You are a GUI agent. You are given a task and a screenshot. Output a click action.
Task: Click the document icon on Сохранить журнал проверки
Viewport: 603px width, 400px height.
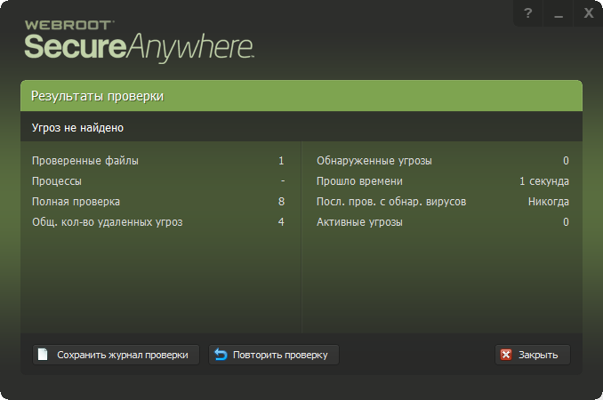[x=43, y=355]
